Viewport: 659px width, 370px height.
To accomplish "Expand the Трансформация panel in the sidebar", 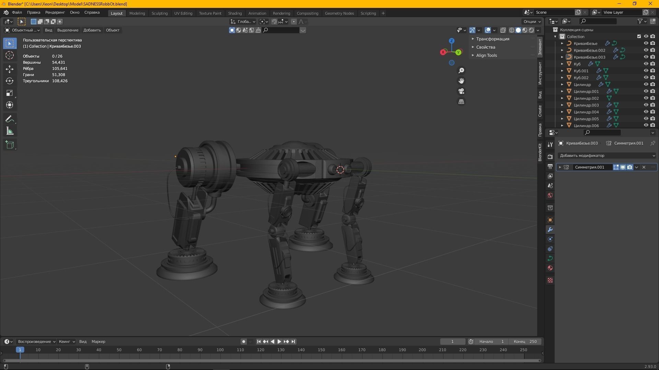I will point(493,39).
